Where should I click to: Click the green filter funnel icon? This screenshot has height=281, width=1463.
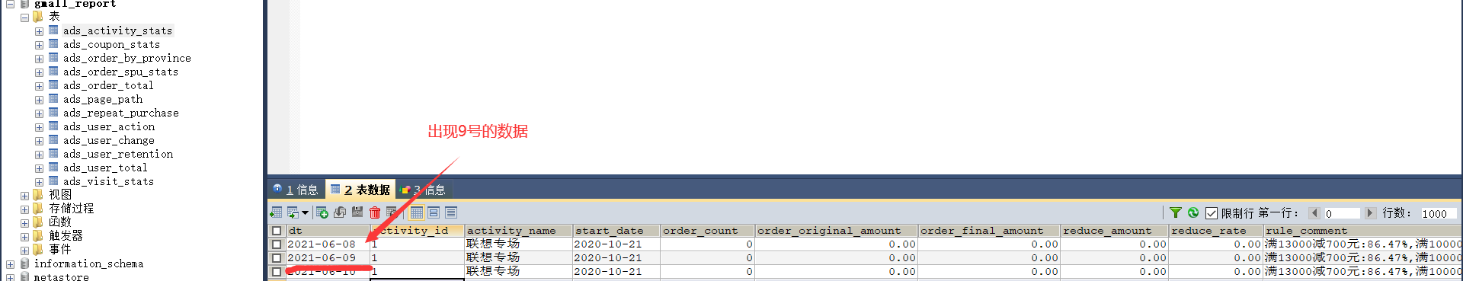[1176, 212]
